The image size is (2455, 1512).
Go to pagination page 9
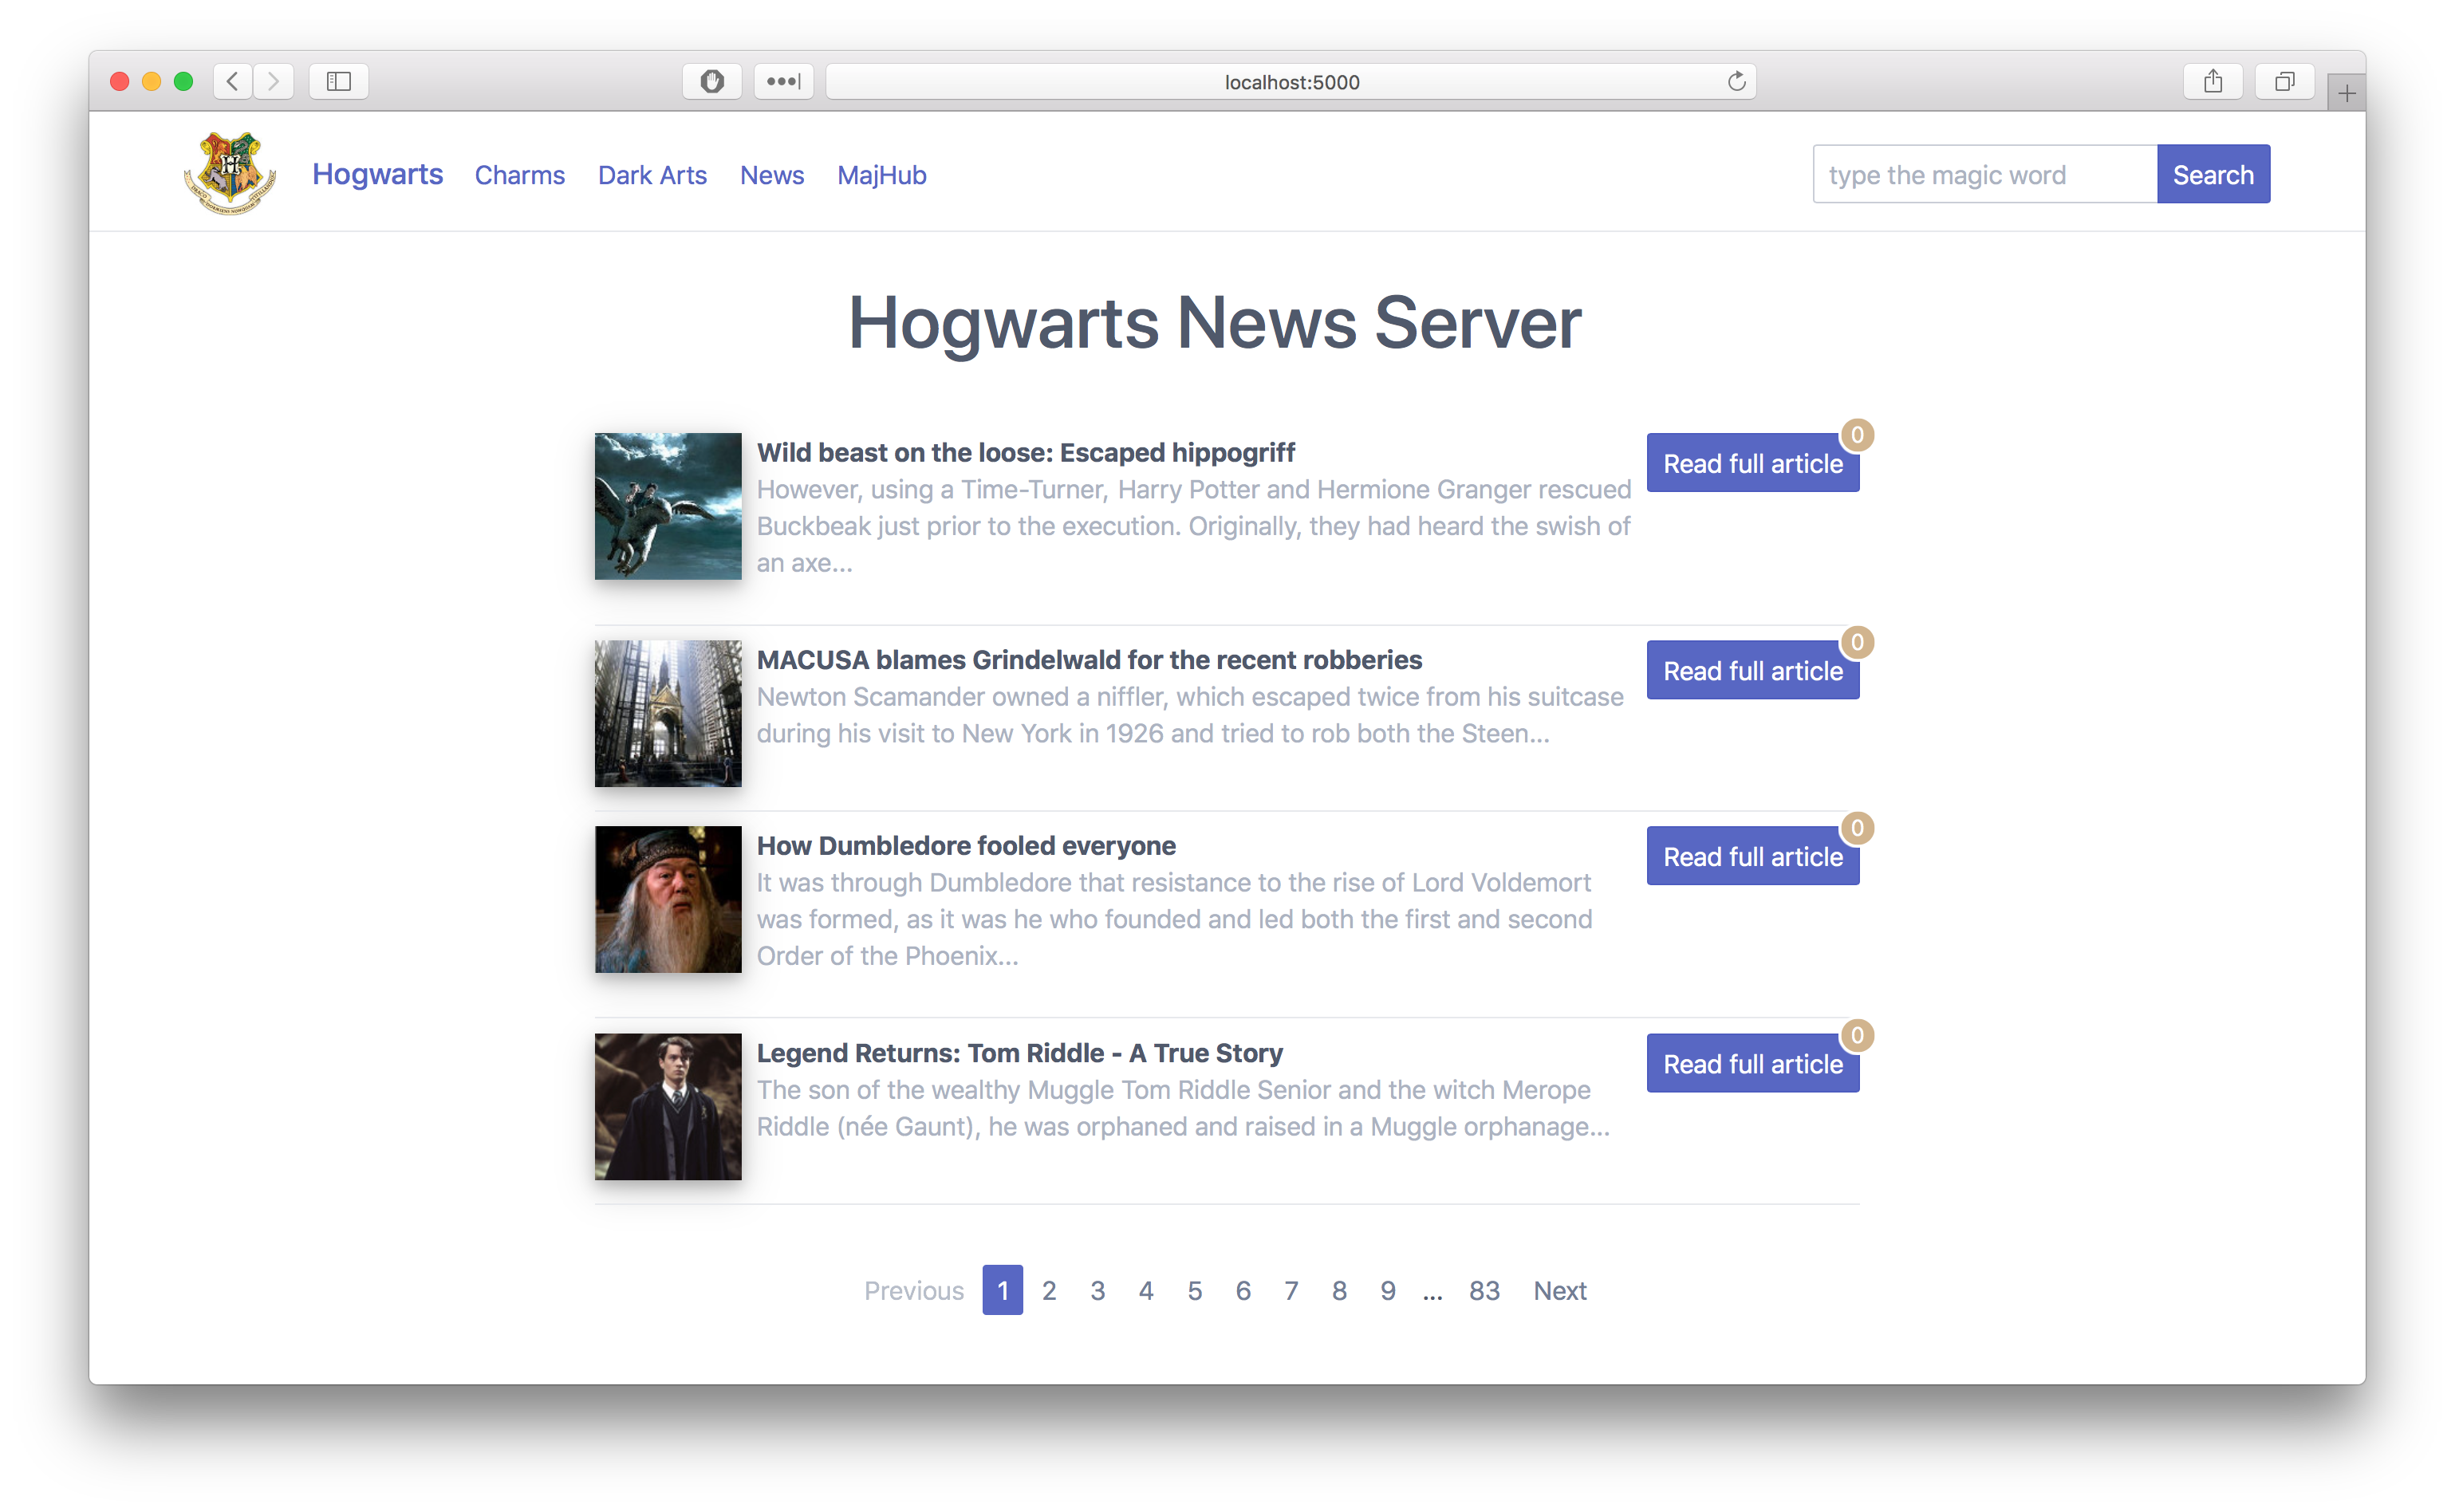1388,1290
